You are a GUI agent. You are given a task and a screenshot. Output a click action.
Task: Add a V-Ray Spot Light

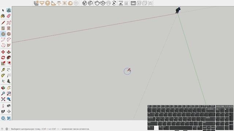click(53, 3)
